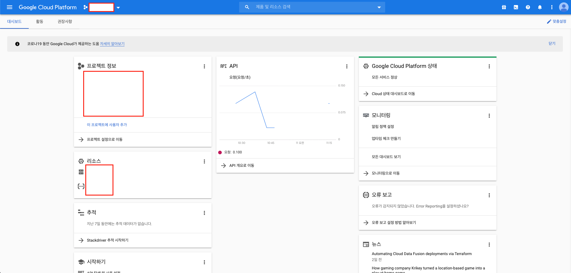The width and height of the screenshot is (571, 273).
Task: Click 모든 대시보드 보기
Action: tap(386, 157)
